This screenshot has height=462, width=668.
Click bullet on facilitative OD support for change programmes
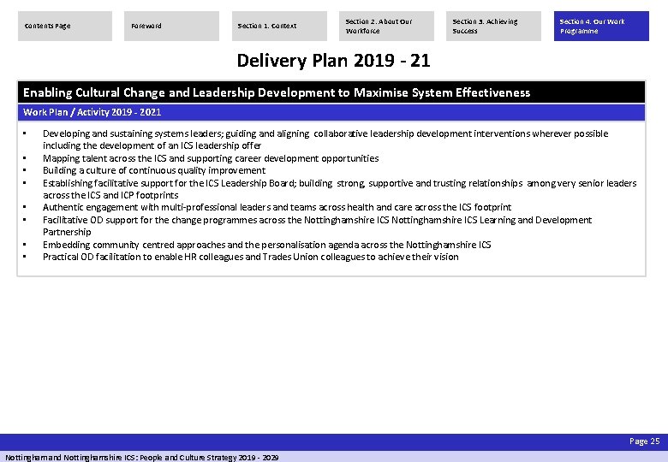pyautogui.click(x=318, y=226)
